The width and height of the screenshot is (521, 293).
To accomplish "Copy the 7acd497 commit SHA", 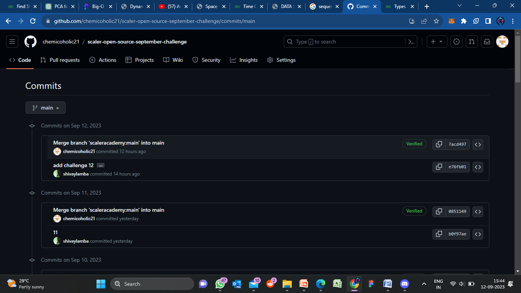I will click(438, 144).
